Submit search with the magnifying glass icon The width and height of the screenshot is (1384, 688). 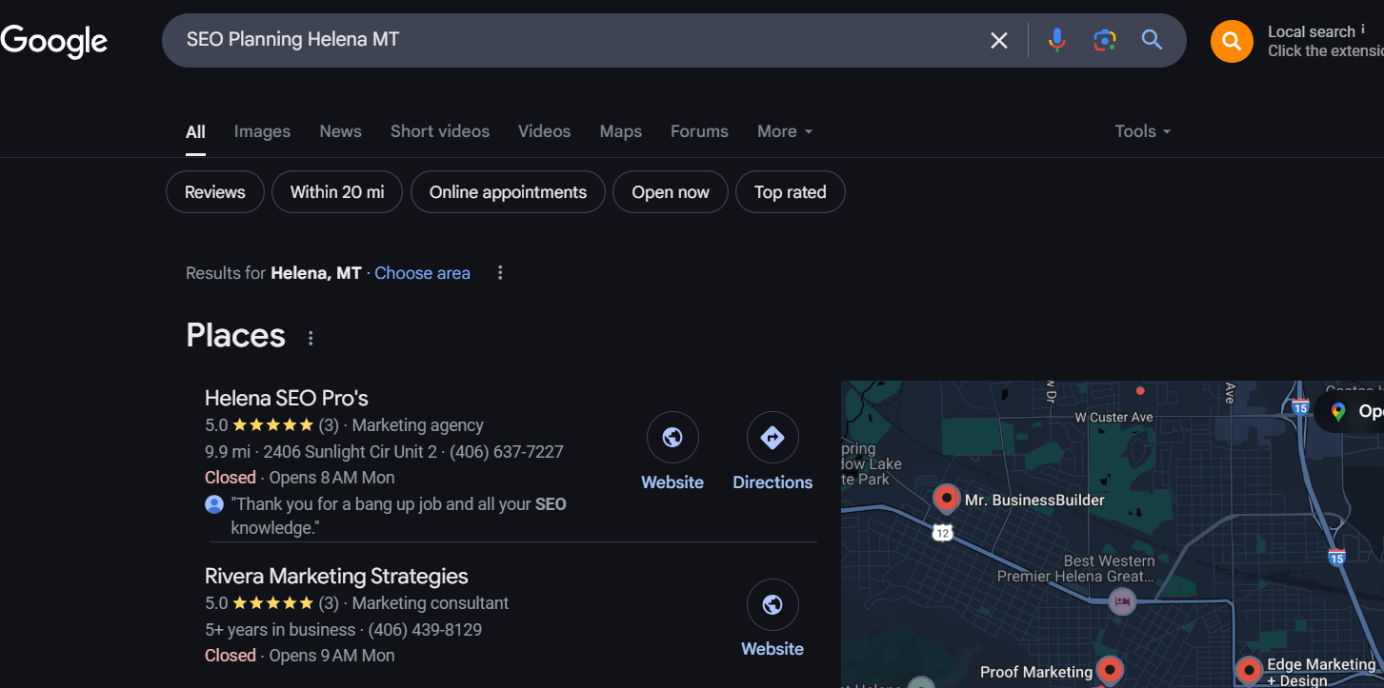[1152, 40]
